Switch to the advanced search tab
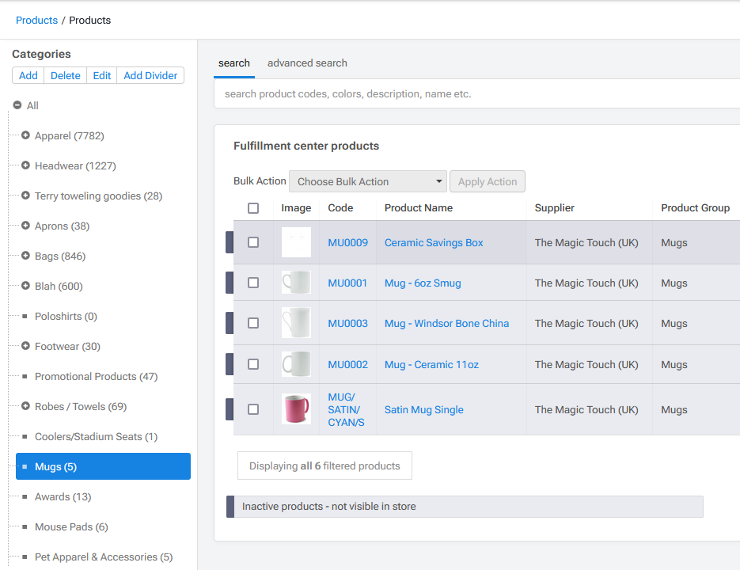This screenshot has width=740, height=570. (x=307, y=63)
